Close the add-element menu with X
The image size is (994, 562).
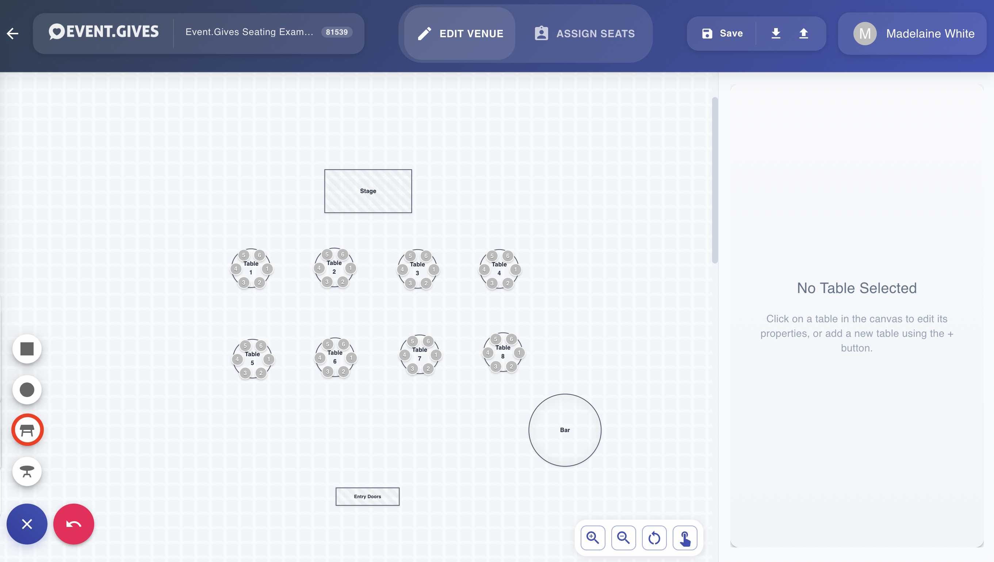pyautogui.click(x=27, y=524)
